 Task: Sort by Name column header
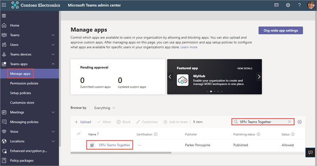click(94, 134)
